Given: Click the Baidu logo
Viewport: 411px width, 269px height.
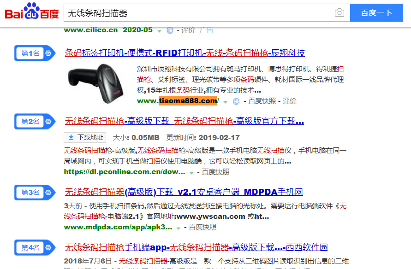Looking at the screenshot, I should point(32,11).
